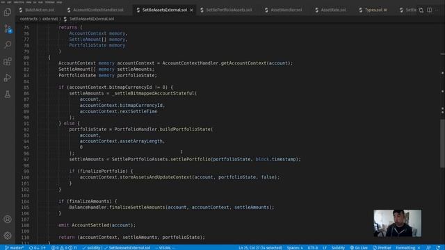445x250 pixels.
Task: Open the Run and Debug view
Action: click(x=8, y=78)
